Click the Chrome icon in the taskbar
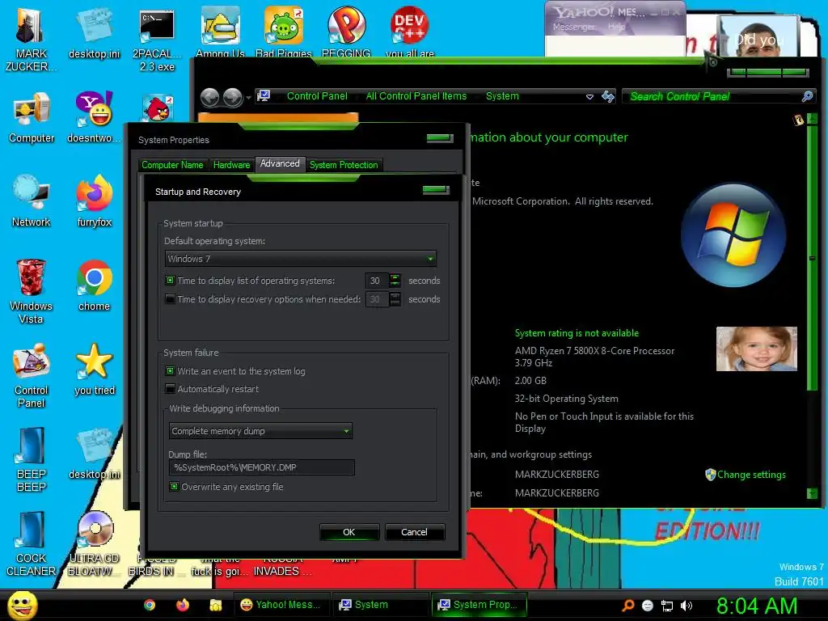This screenshot has height=621, width=828. click(x=150, y=605)
